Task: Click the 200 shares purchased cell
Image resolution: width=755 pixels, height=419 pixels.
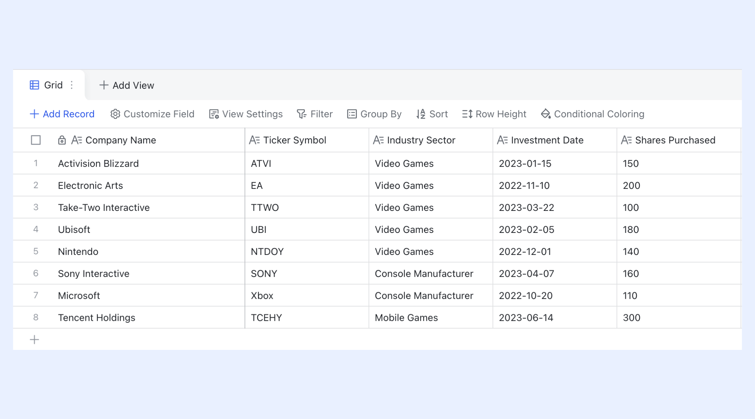Action: click(x=679, y=185)
